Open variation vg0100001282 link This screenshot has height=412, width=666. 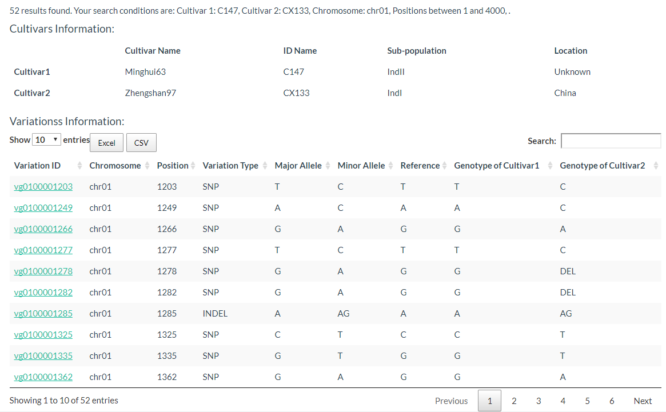click(43, 292)
